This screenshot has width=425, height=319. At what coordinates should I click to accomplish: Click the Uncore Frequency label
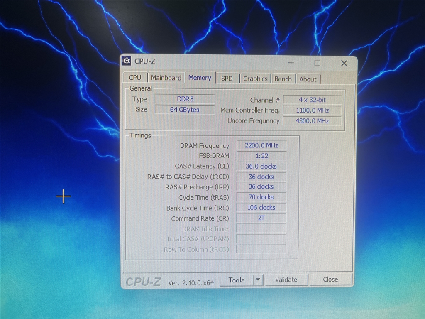tap(254, 121)
